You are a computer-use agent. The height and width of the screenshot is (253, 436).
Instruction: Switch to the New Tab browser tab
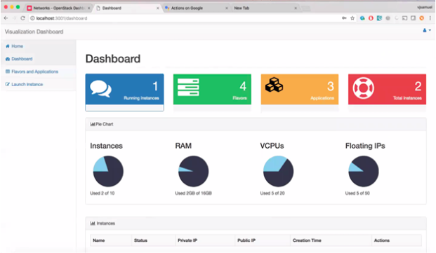(x=265, y=8)
